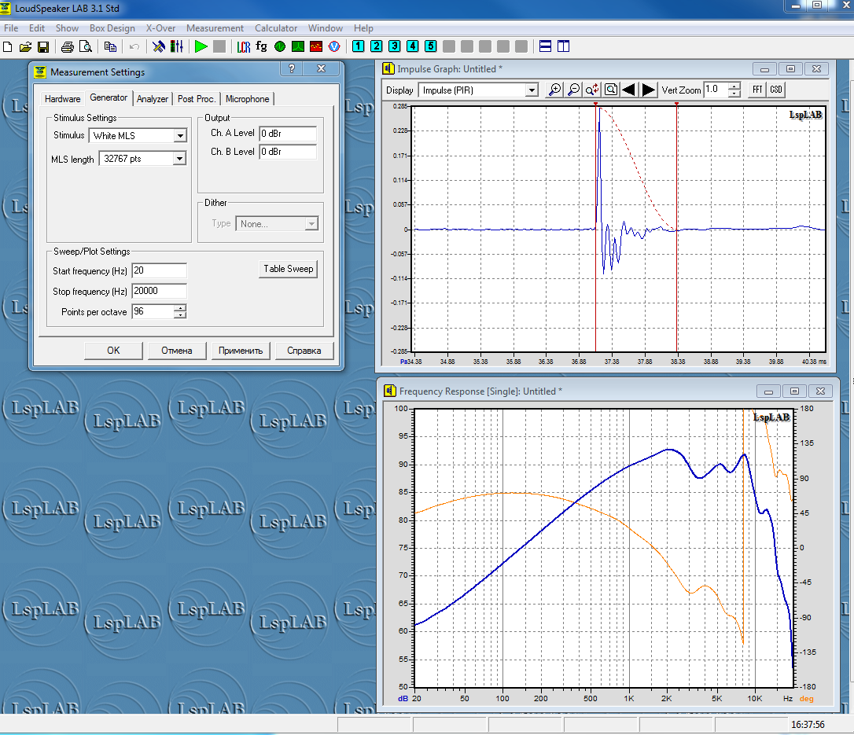Zoom in on the impulse graph
854x735 pixels.
pos(554,90)
